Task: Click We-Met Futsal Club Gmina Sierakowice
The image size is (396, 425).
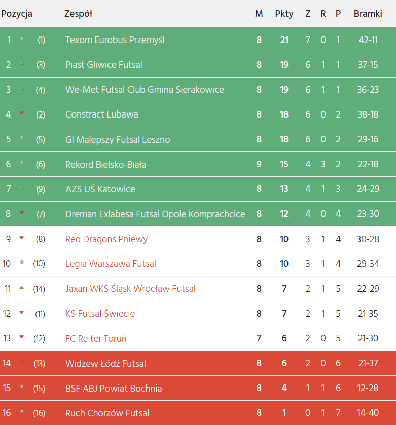Action: (145, 89)
